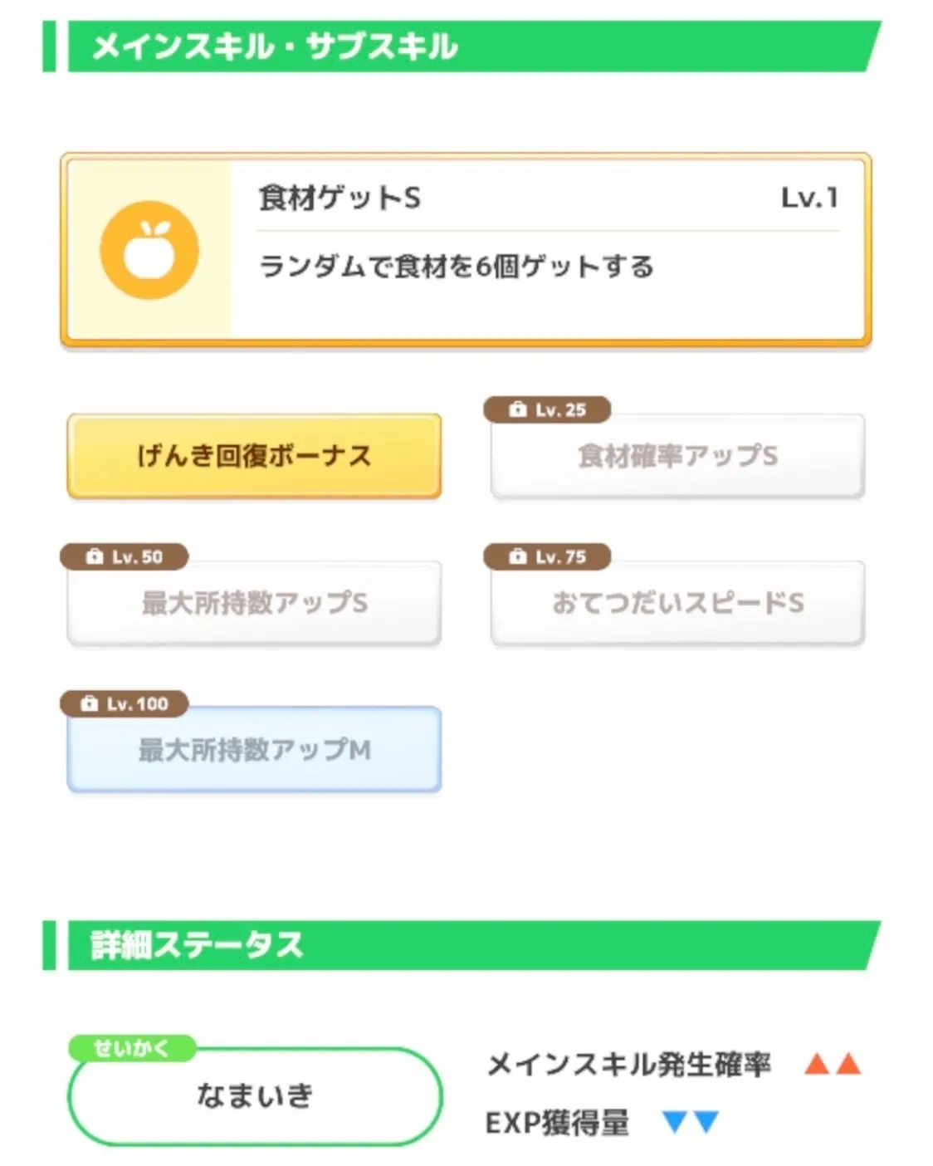Select the げんき回復ボーナス sub skill

click(x=254, y=456)
